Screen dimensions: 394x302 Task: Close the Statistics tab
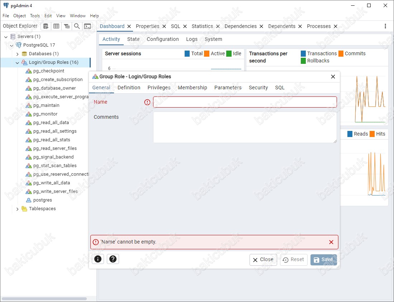(218, 27)
